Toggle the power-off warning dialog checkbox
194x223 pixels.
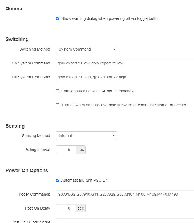pos(58,19)
